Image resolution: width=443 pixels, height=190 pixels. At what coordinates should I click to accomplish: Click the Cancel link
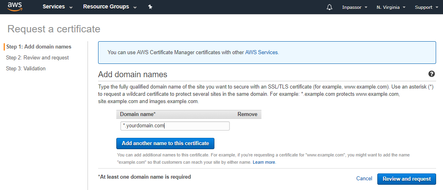coord(364,179)
